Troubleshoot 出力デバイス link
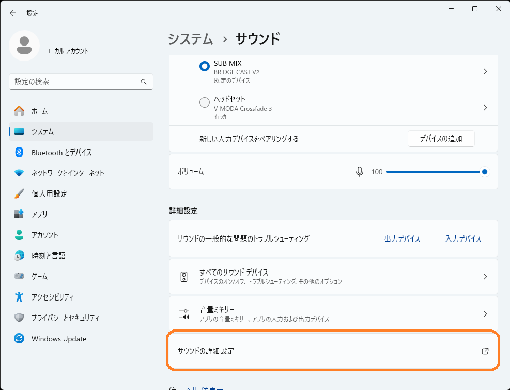The image size is (510, 390). pos(402,238)
